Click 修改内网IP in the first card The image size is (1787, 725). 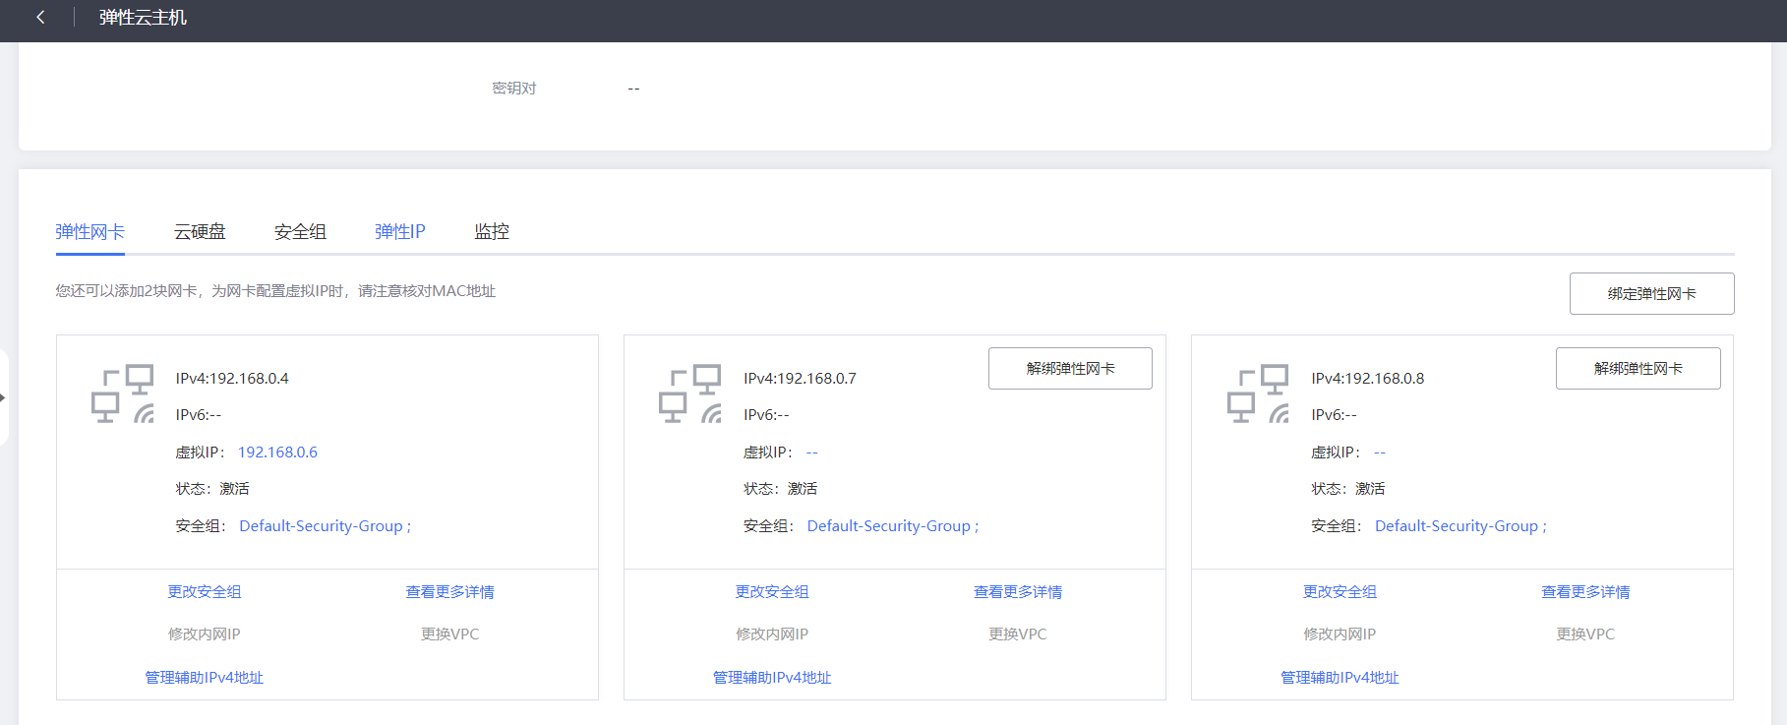coord(204,634)
